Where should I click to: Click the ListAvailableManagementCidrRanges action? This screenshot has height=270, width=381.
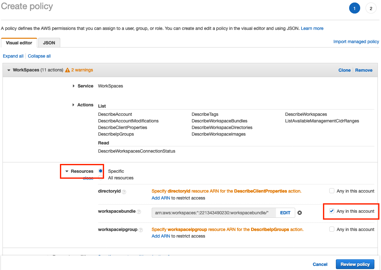tap(322, 121)
